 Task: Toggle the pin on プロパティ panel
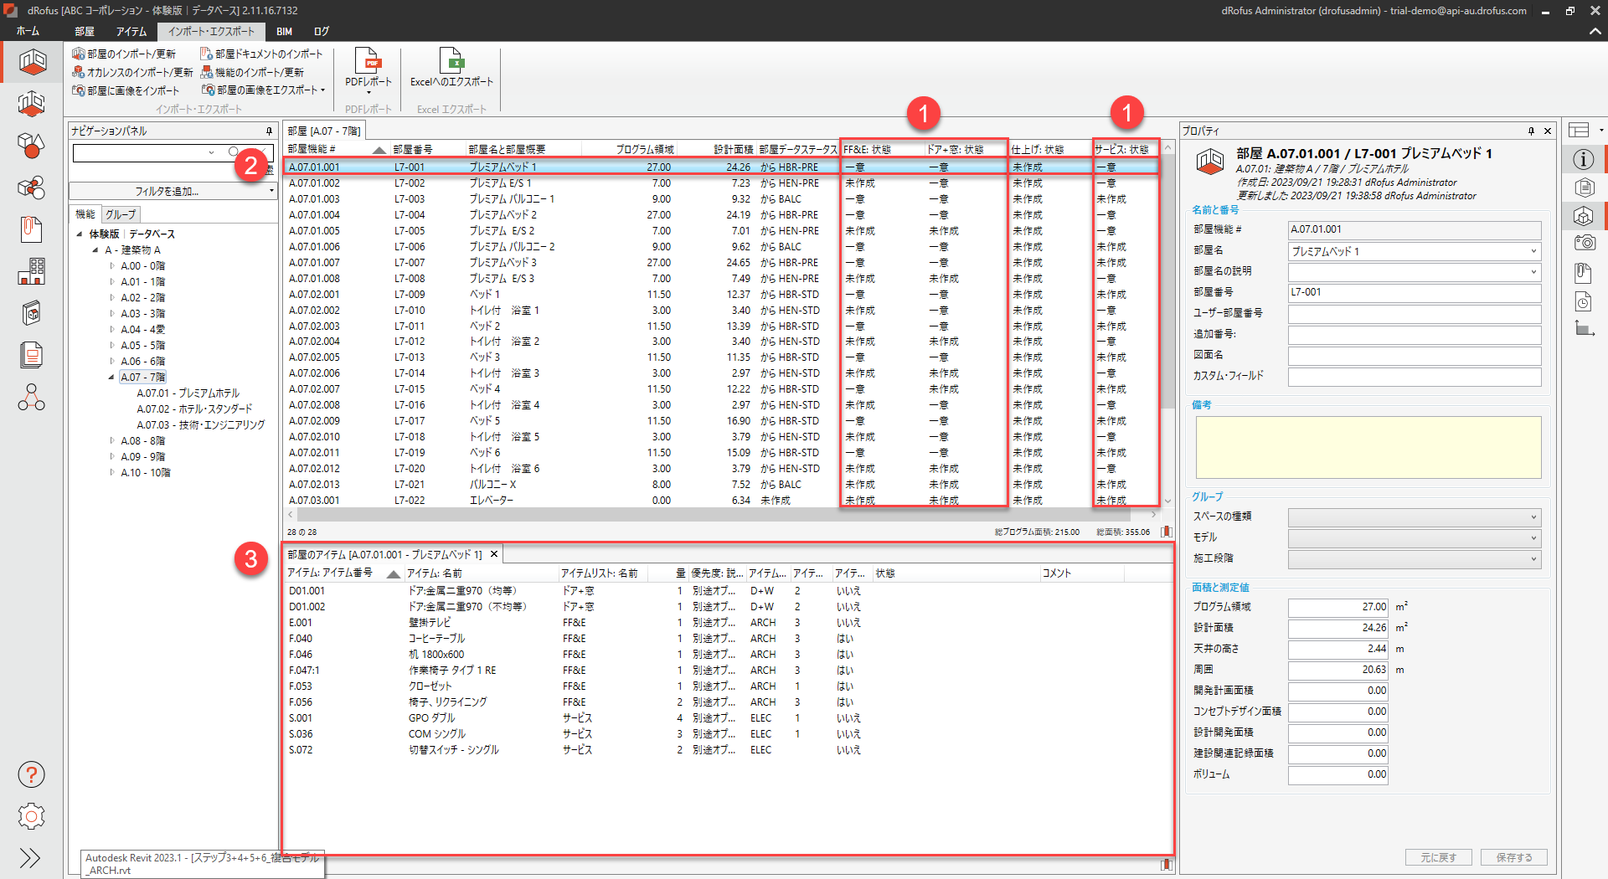click(x=1531, y=131)
